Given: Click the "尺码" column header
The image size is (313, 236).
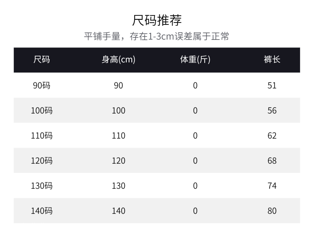Looking at the screenshot, I should [x=42, y=60].
